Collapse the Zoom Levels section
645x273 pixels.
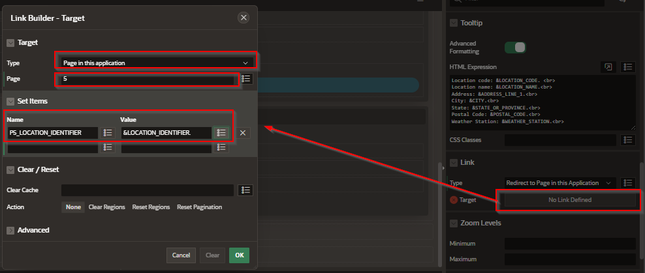click(453, 223)
